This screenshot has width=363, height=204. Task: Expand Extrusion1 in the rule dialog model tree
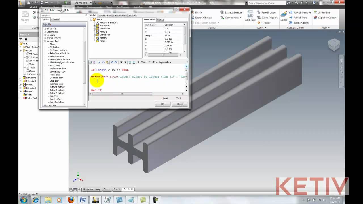[94, 25]
